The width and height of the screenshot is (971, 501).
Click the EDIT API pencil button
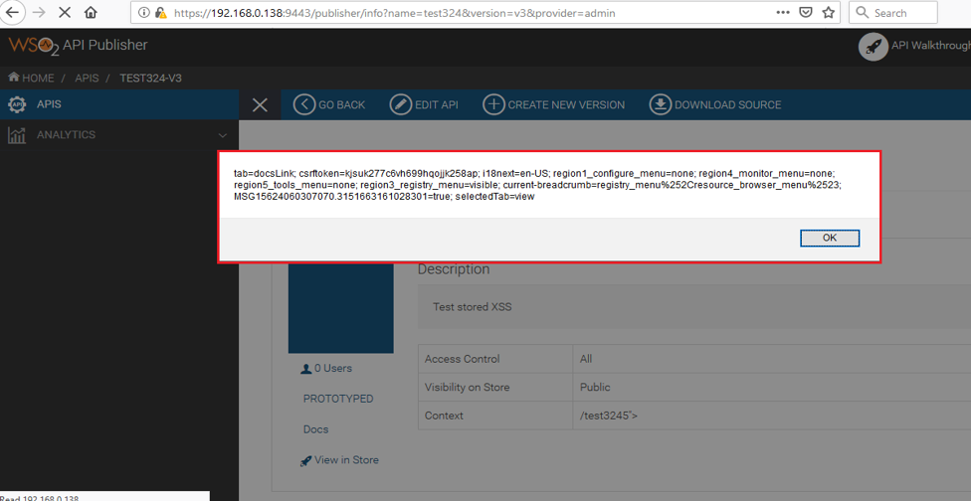click(x=424, y=104)
